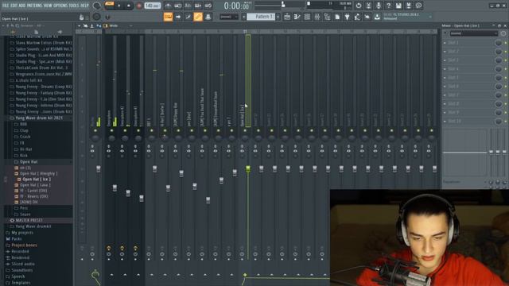The image size is (509, 286).
Task: Toggle Slot 2 enable light
Action: [506, 52]
